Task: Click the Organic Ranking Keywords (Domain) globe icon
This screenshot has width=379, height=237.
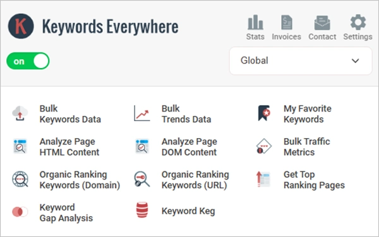Action: (x=20, y=179)
